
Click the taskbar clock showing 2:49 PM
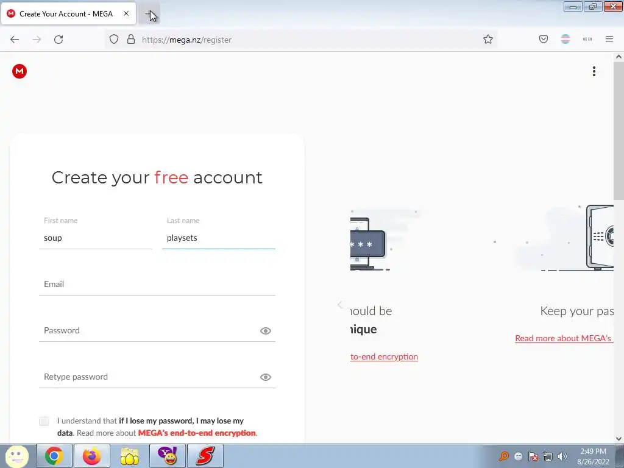pos(594,456)
